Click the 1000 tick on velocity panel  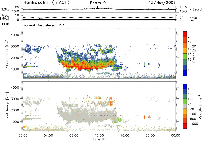(x=15, y=122)
